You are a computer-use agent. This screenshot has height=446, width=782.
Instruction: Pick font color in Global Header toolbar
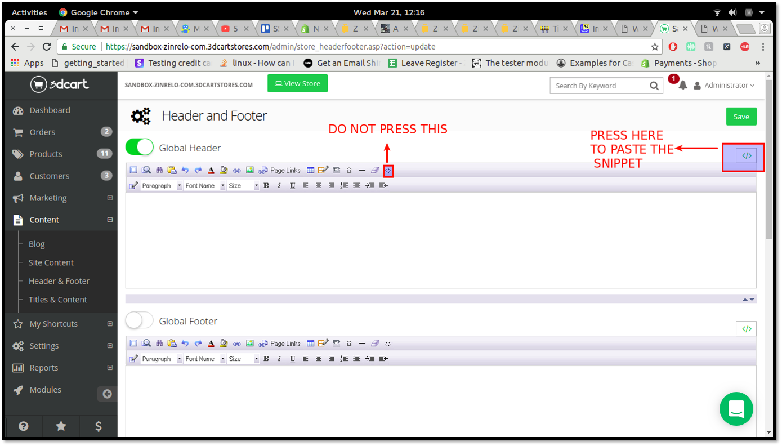(211, 170)
